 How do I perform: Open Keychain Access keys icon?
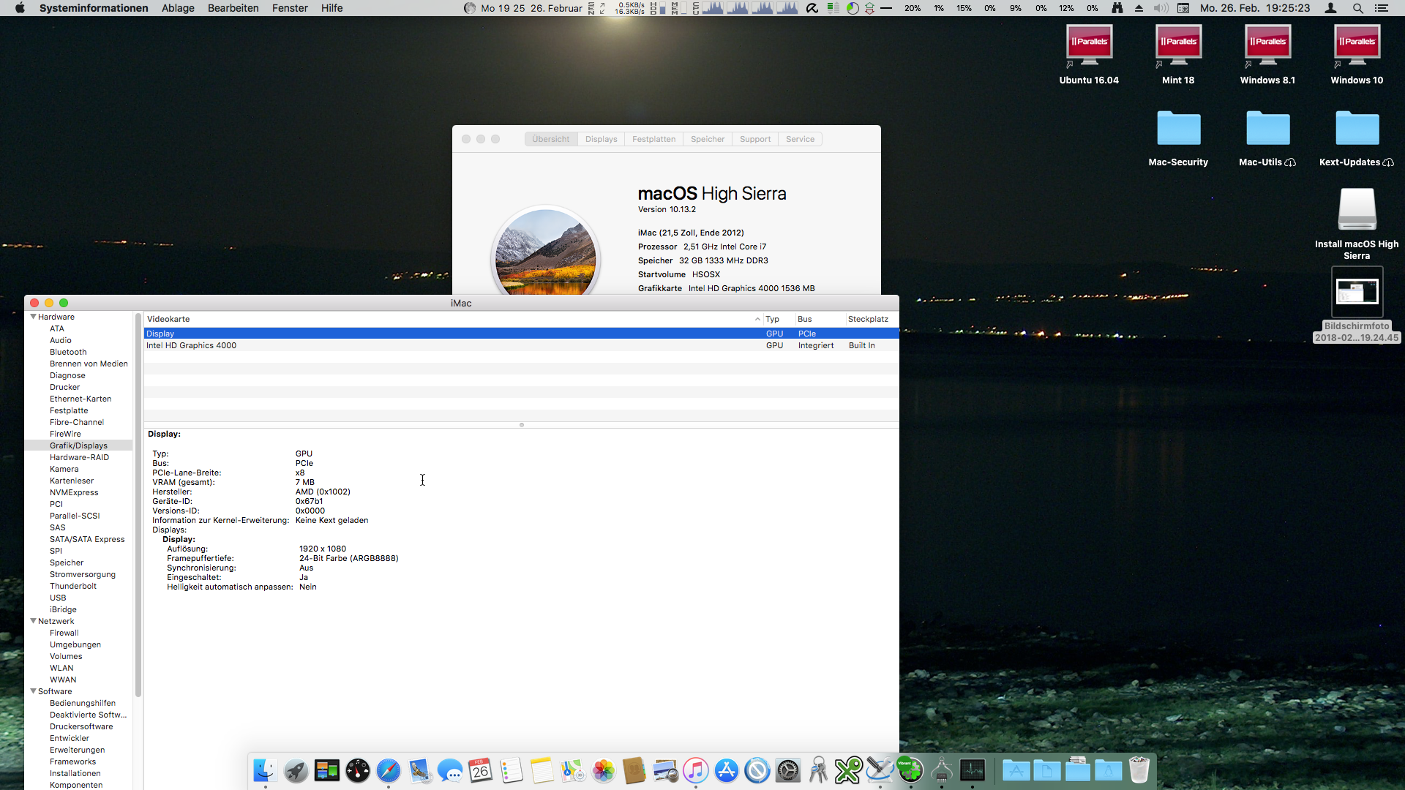click(818, 770)
